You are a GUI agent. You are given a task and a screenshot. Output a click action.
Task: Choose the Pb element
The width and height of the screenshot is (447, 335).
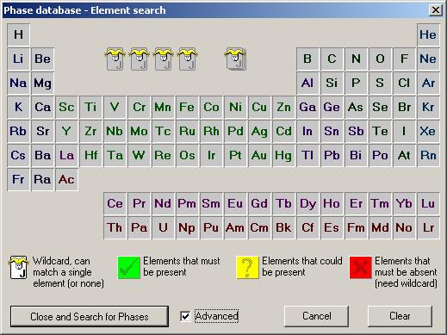click(x=332, y=155)
